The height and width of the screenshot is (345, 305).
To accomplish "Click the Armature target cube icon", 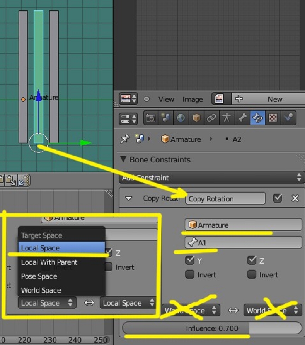I will tap(193, 225).
